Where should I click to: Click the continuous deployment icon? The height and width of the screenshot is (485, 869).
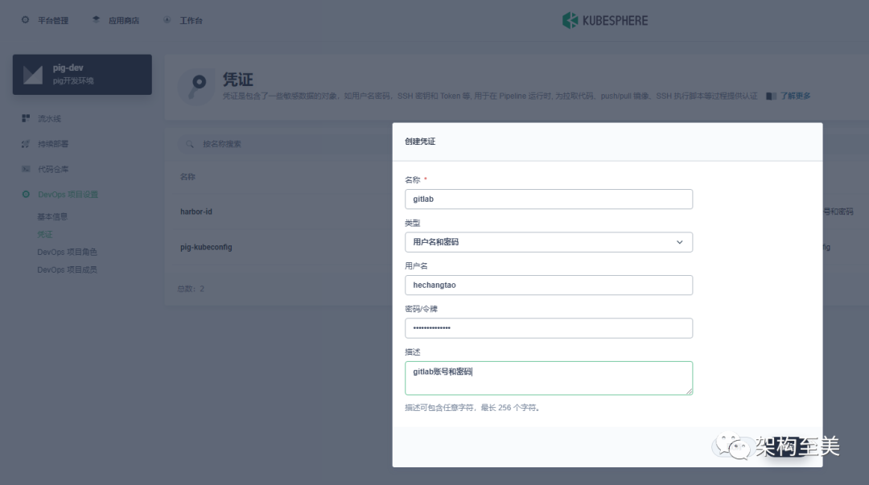tap(26, 144)
